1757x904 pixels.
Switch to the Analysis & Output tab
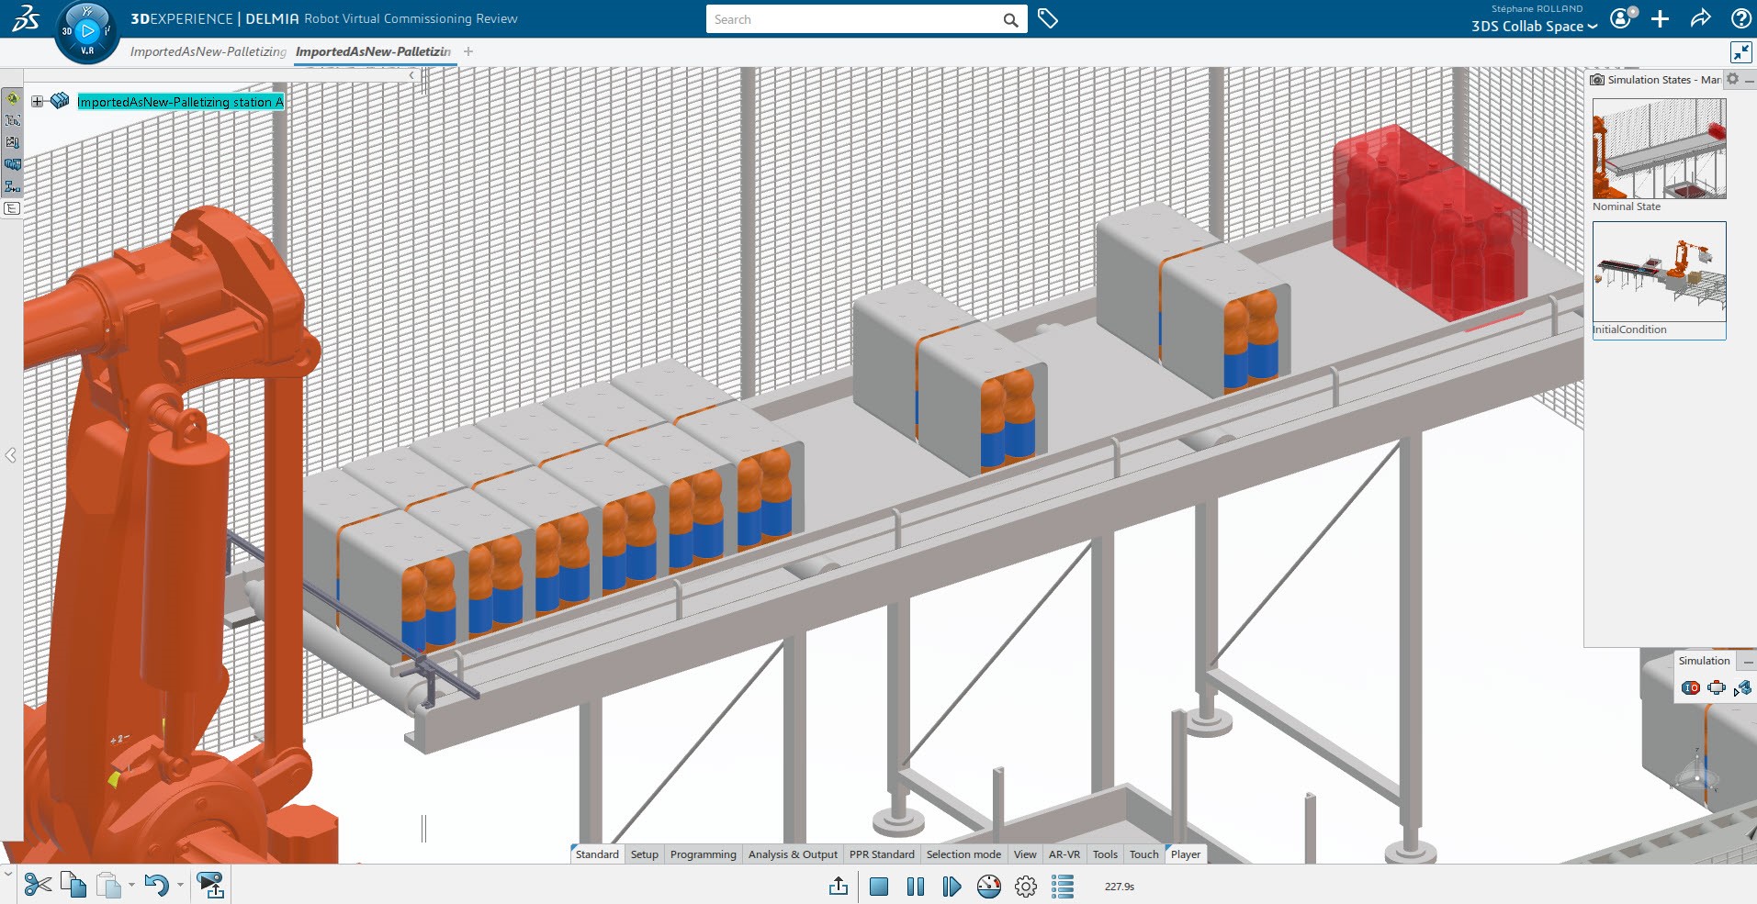792,854
